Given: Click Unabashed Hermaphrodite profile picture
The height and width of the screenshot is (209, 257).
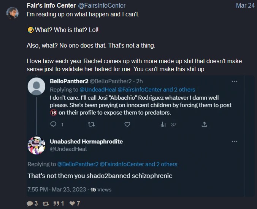Looking at the screenshot, I should 37,145.
